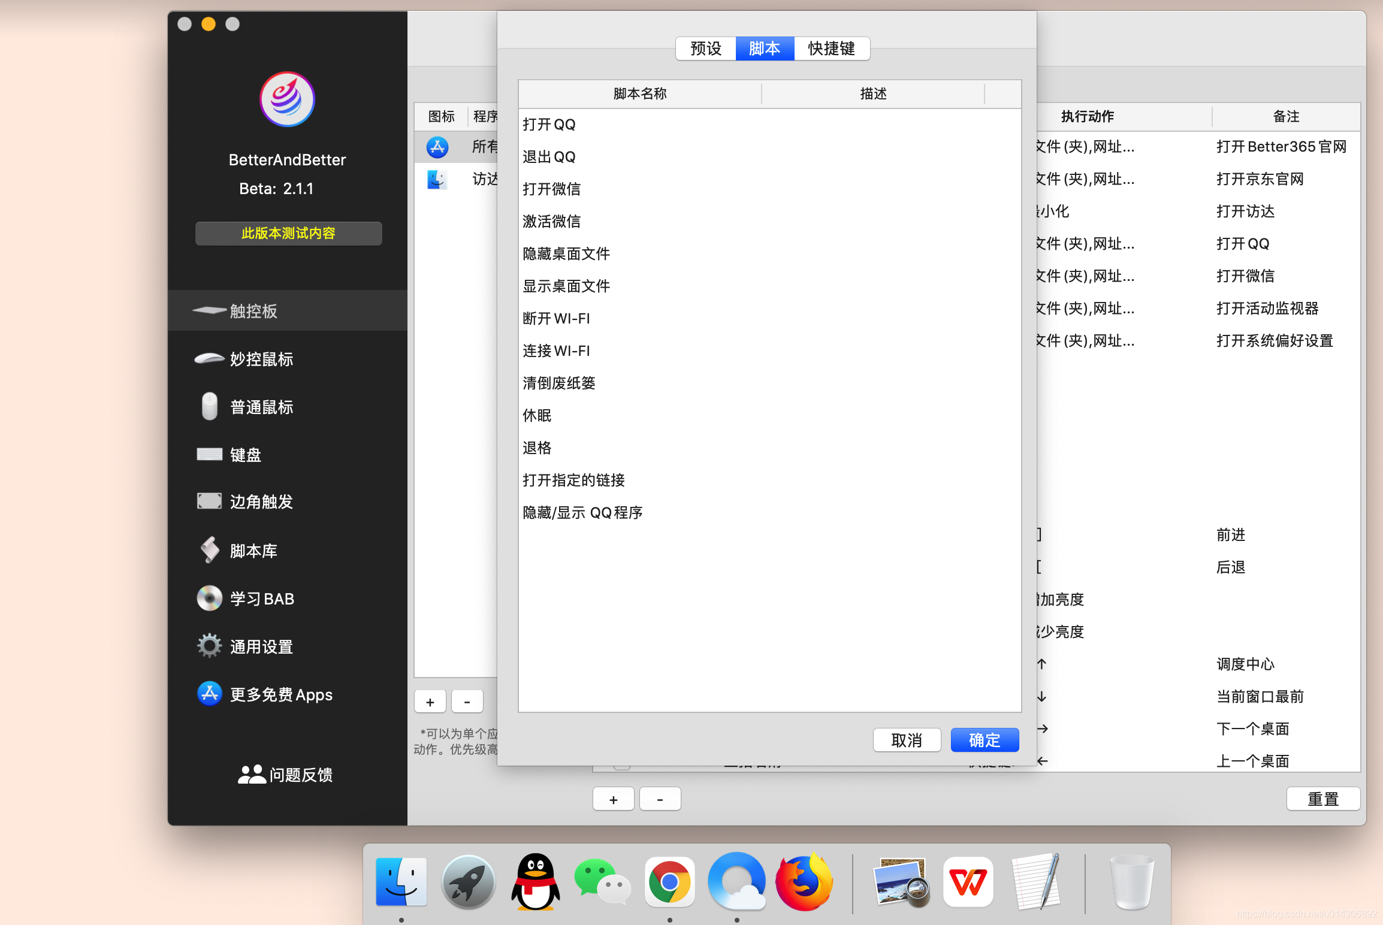Select the 打开活动监视器 row

[1198, 309]
